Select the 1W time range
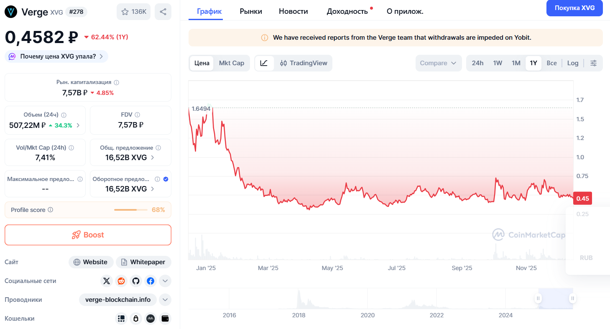 click(498, 63)
